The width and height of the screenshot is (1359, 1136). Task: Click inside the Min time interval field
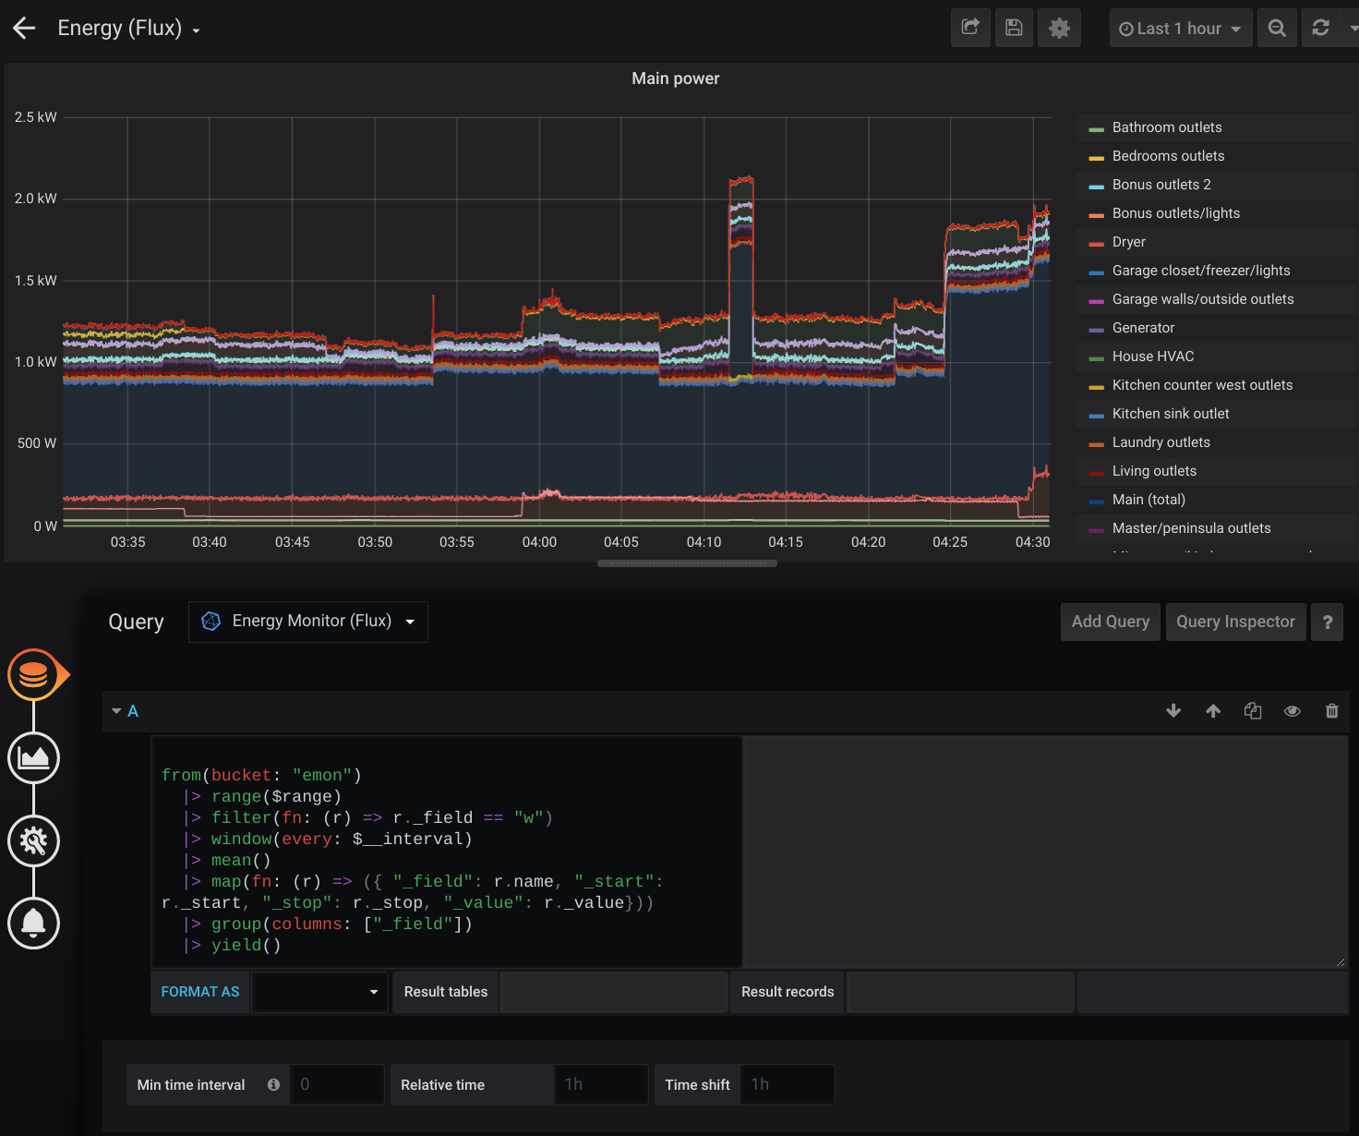pos(336,1084)
